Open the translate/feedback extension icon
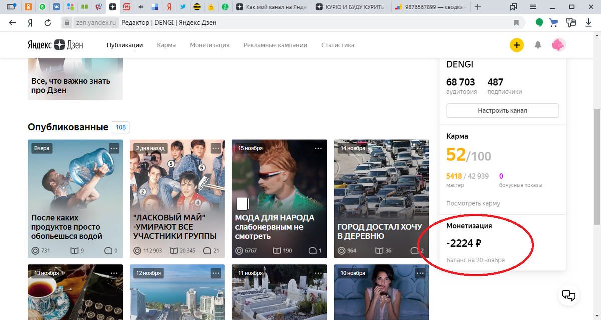The height and width of the screenshot is (320, 601). coord(571,23)
